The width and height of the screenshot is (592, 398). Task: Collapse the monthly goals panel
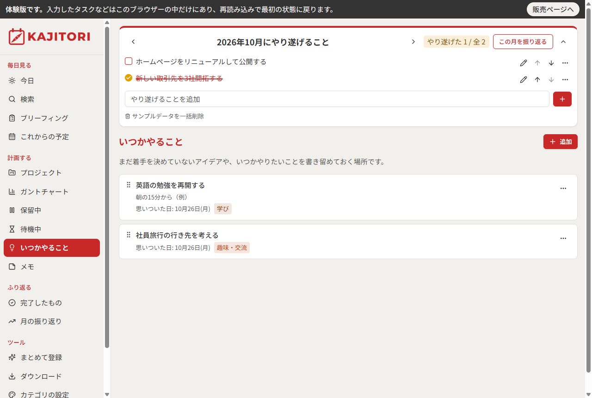click(x=563, y=42)
